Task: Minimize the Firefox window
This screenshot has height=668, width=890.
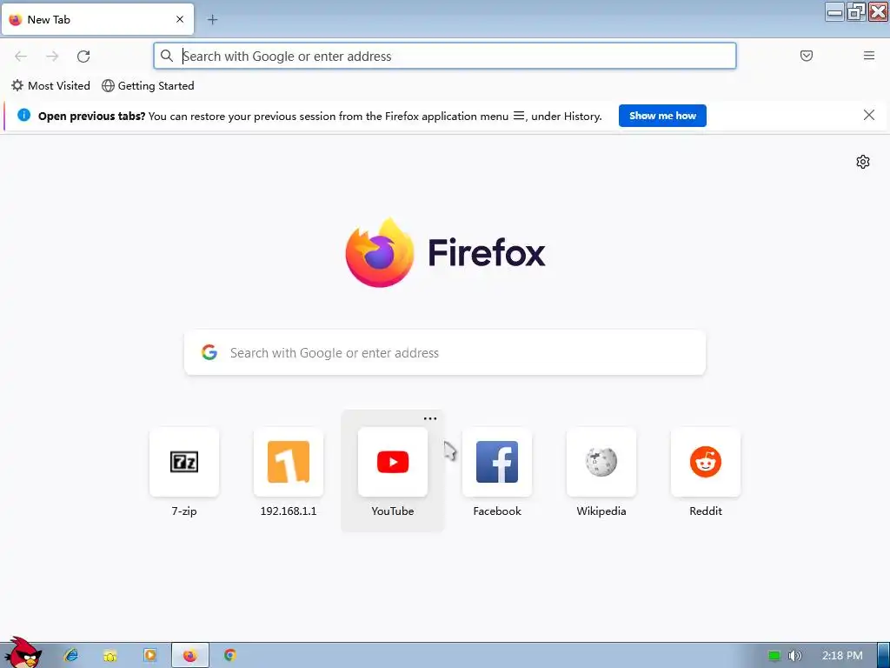Action: click(834, 12)
